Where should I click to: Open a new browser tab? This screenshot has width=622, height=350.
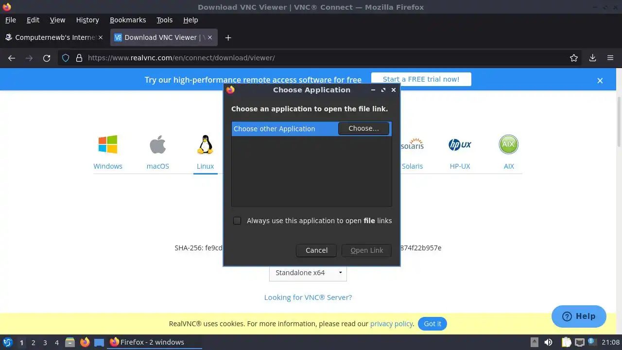click(228, 37)
